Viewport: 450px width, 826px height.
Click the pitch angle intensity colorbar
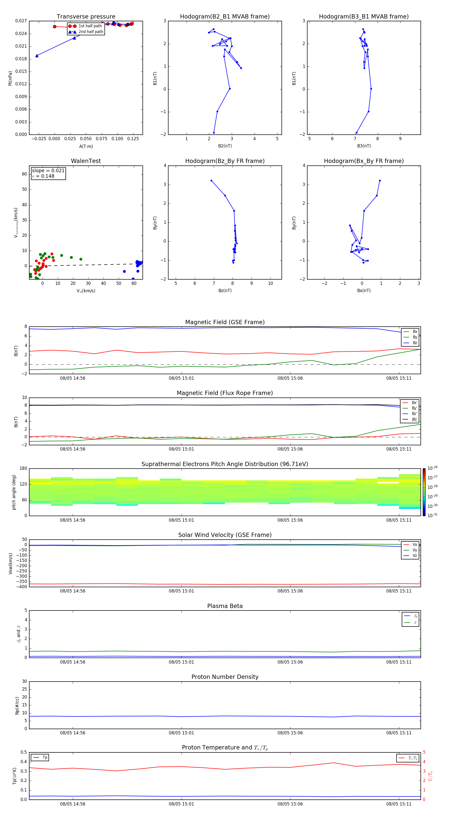424,492
